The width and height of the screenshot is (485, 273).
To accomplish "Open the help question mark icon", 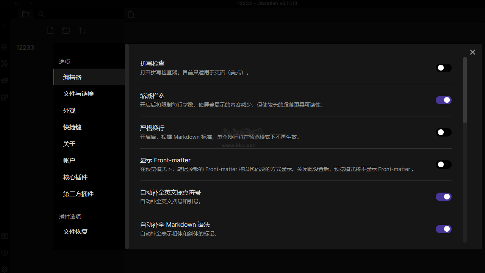I will [x=5, y=253].
